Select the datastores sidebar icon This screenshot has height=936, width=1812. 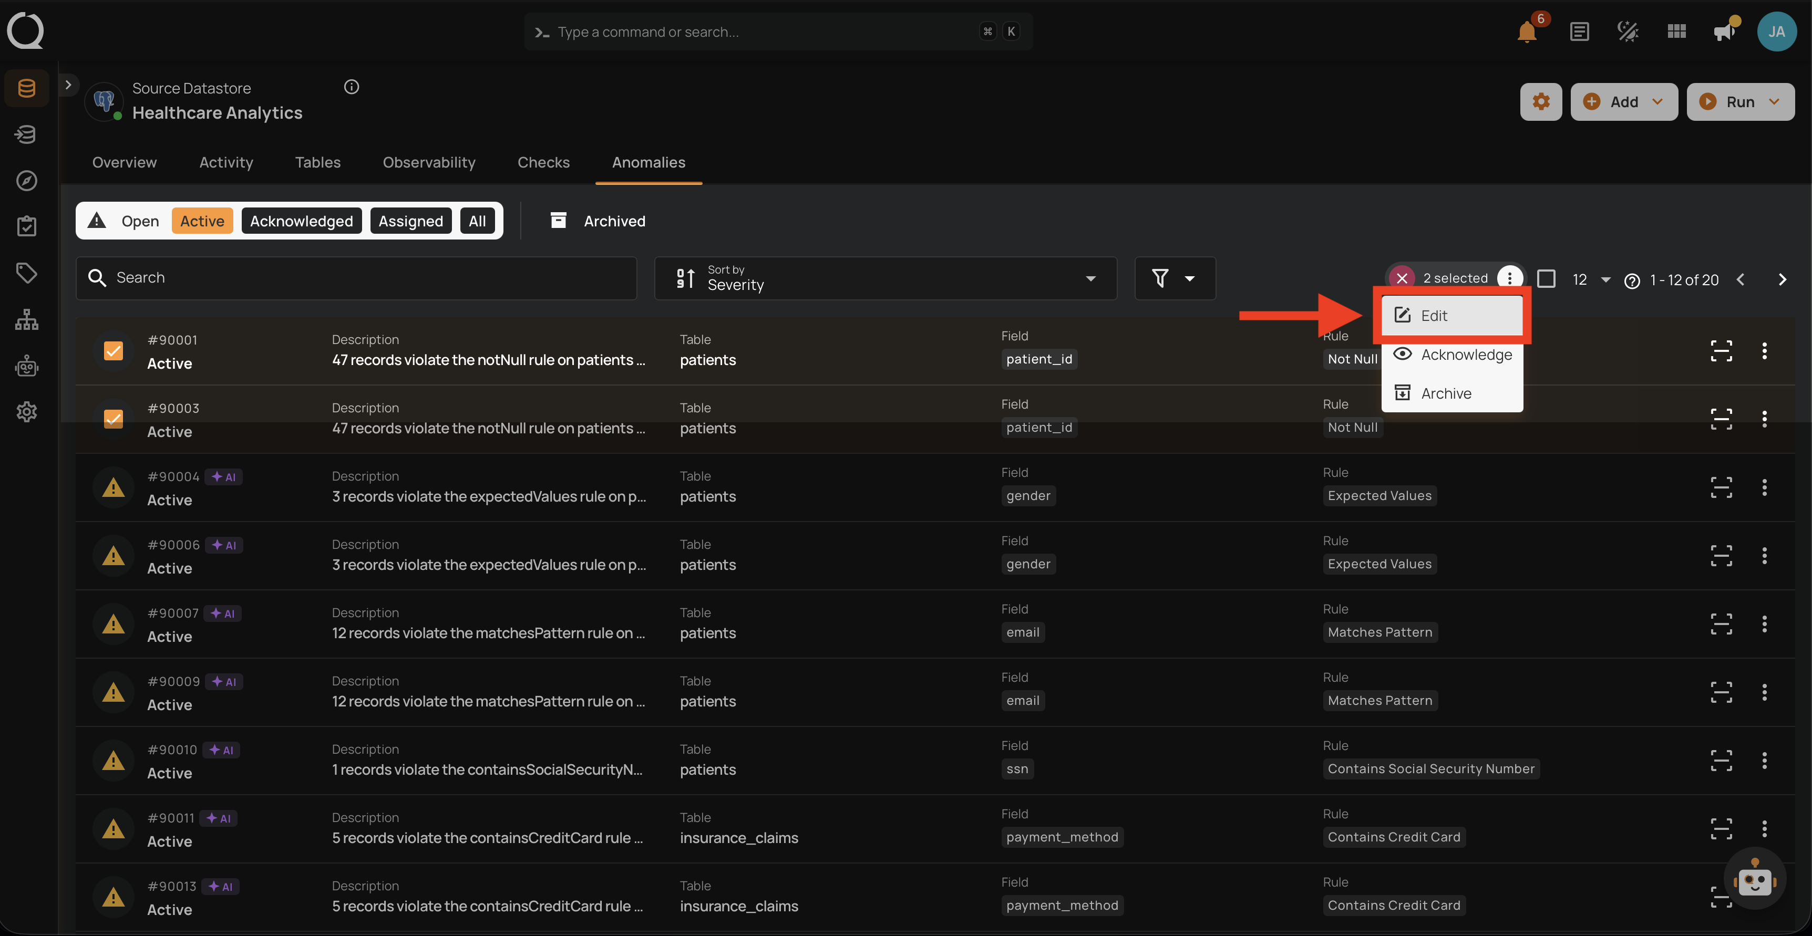tap(27, 88)
